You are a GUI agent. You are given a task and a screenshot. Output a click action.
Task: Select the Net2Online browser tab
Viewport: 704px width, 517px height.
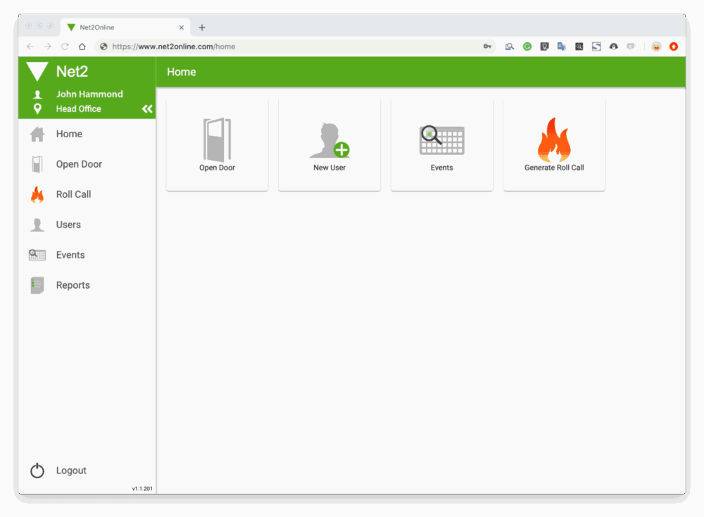(x=126, y=27)
